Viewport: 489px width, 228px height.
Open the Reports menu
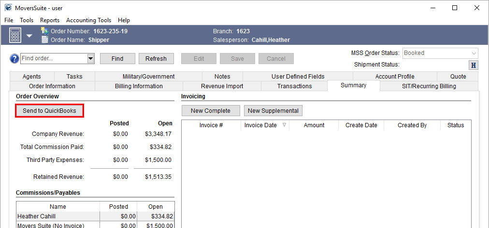click(x=50, y=20)
